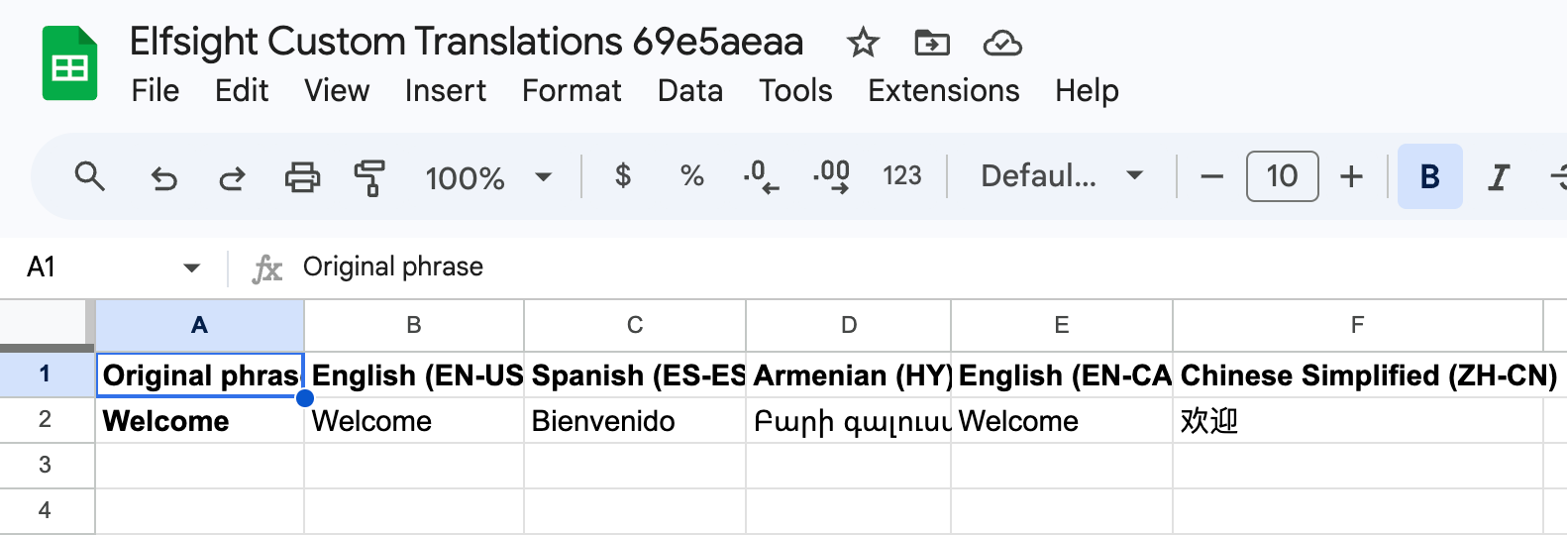
Task: Open the Extensions menu
Action: [943, 90]
